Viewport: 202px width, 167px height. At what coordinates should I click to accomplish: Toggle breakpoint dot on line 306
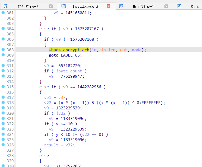click(3, 39)
